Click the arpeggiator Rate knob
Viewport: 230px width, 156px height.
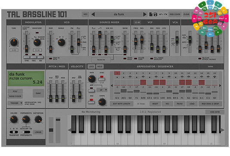[x=92, y=79]
